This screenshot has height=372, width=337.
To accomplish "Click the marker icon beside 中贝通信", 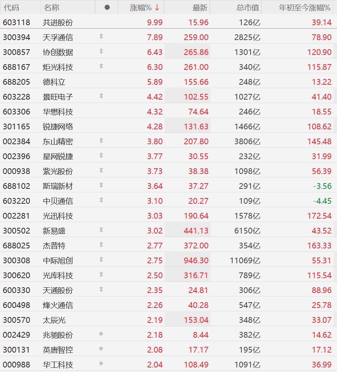I will coord(101,200).
